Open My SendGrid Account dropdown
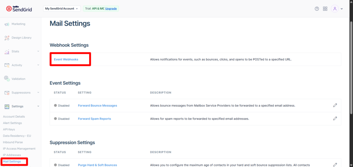 62,9
